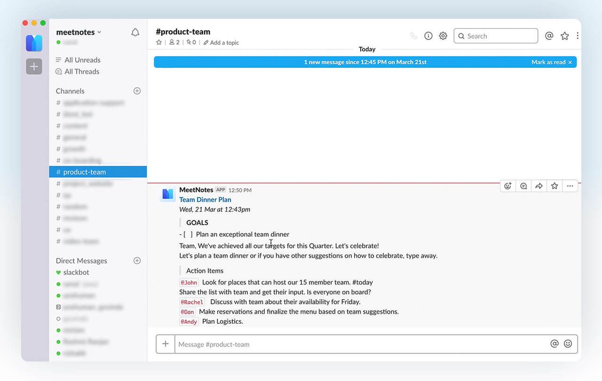Click the Action Items heading
This screenshot has width=602, height=381.
[205, 271]
